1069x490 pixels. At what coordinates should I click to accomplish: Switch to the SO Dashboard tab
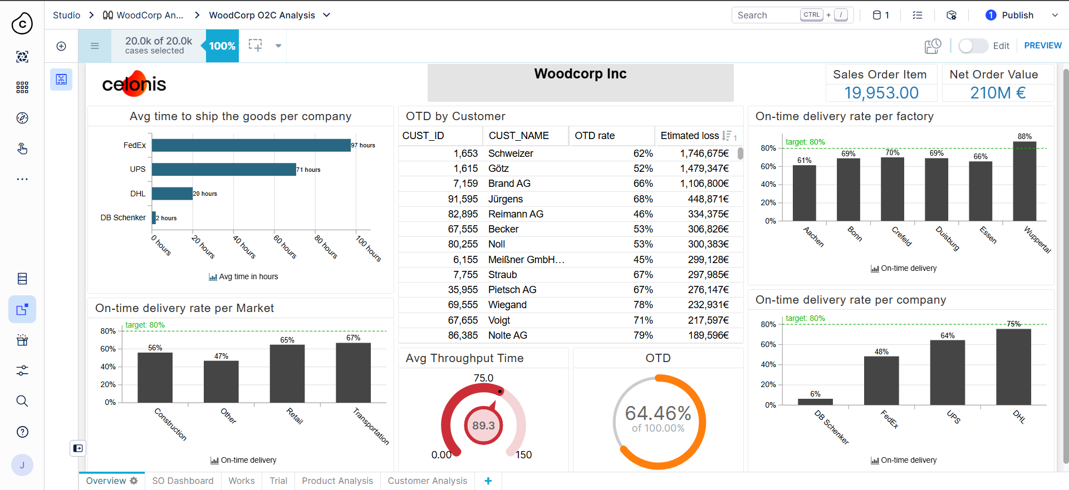click(x=183, y=481)
